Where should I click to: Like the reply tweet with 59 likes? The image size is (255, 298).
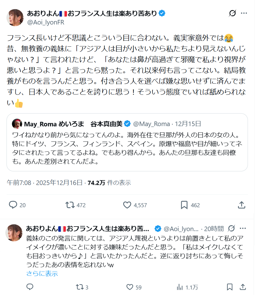click(130, 287)
